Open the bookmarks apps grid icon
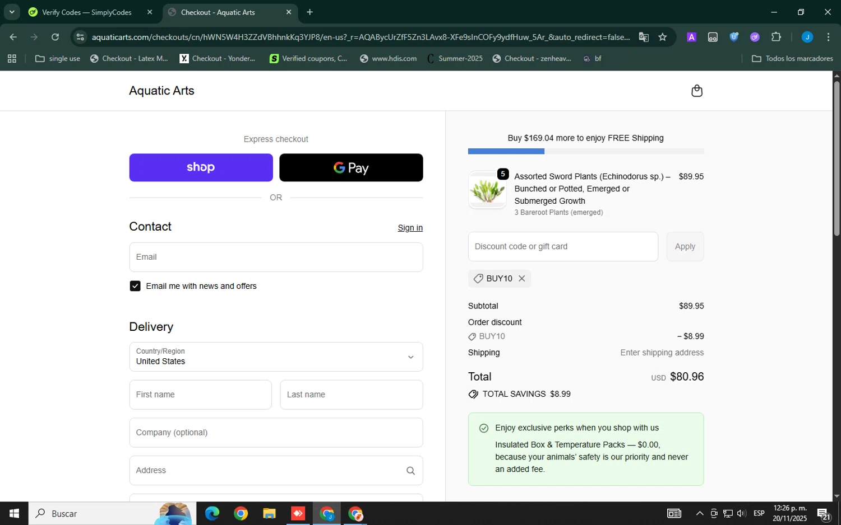This screenshot has width=841, height=525. 12,58
